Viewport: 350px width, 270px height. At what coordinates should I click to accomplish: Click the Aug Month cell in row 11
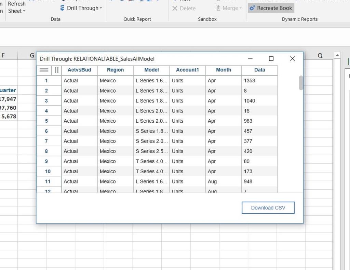point(224,181)
